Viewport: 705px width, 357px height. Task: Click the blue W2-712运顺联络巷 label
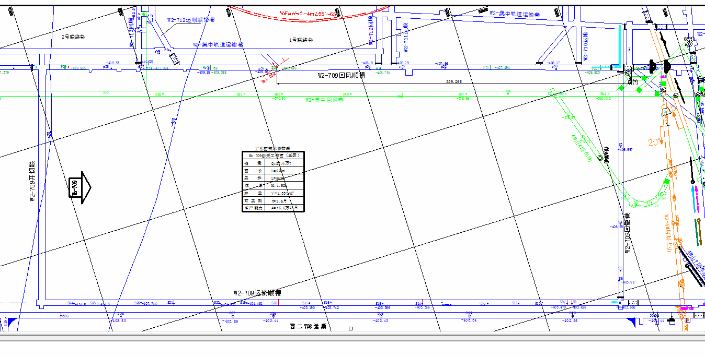[191, 20]
